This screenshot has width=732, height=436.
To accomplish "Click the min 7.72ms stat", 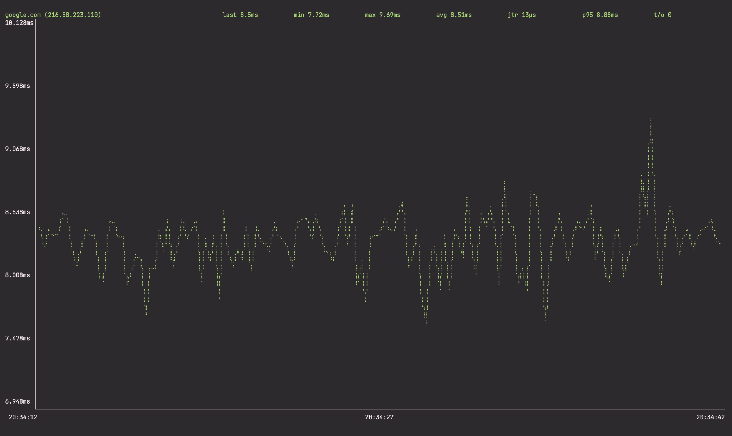I will point(311,15).
